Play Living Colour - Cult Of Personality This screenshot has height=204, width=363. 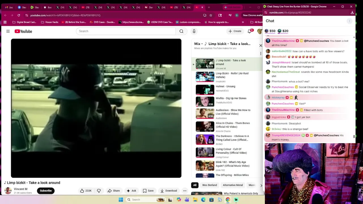pyautogui.click(x=227, y=153)
